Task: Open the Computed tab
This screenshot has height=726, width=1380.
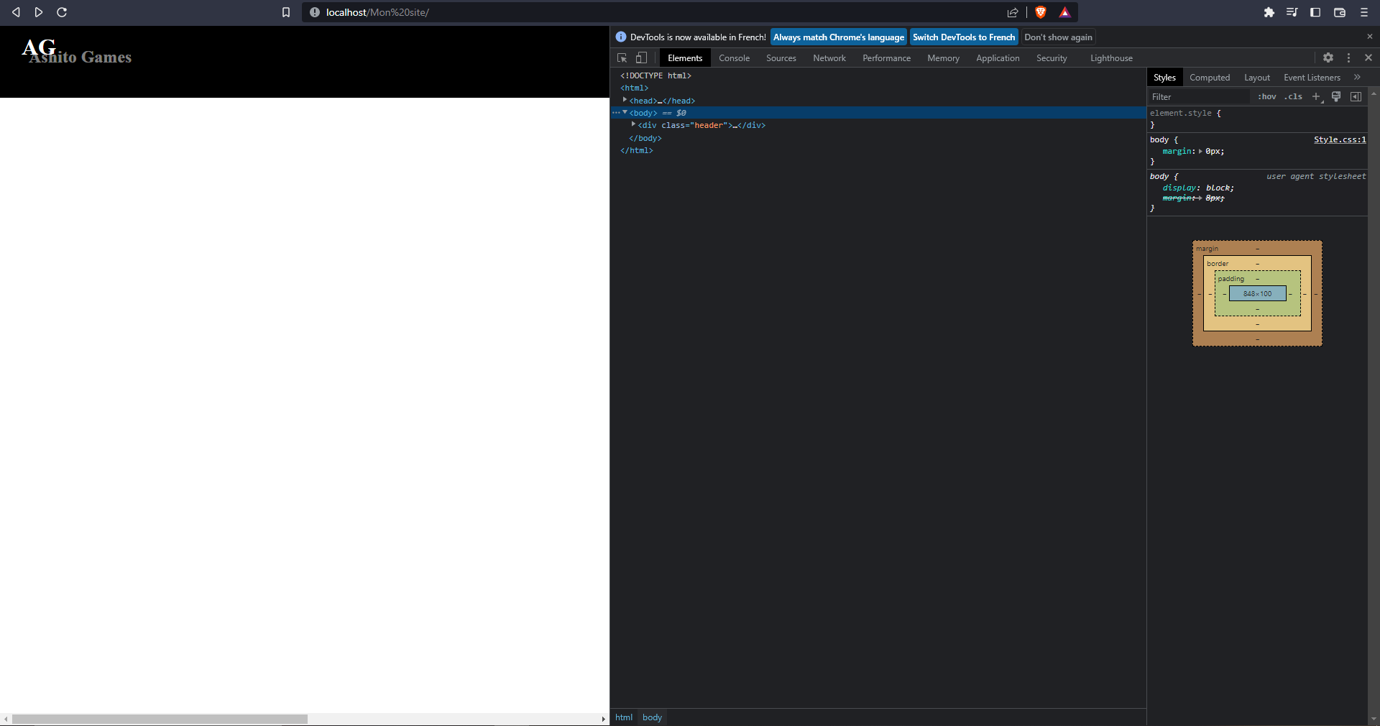Action: coord(1210,77)
